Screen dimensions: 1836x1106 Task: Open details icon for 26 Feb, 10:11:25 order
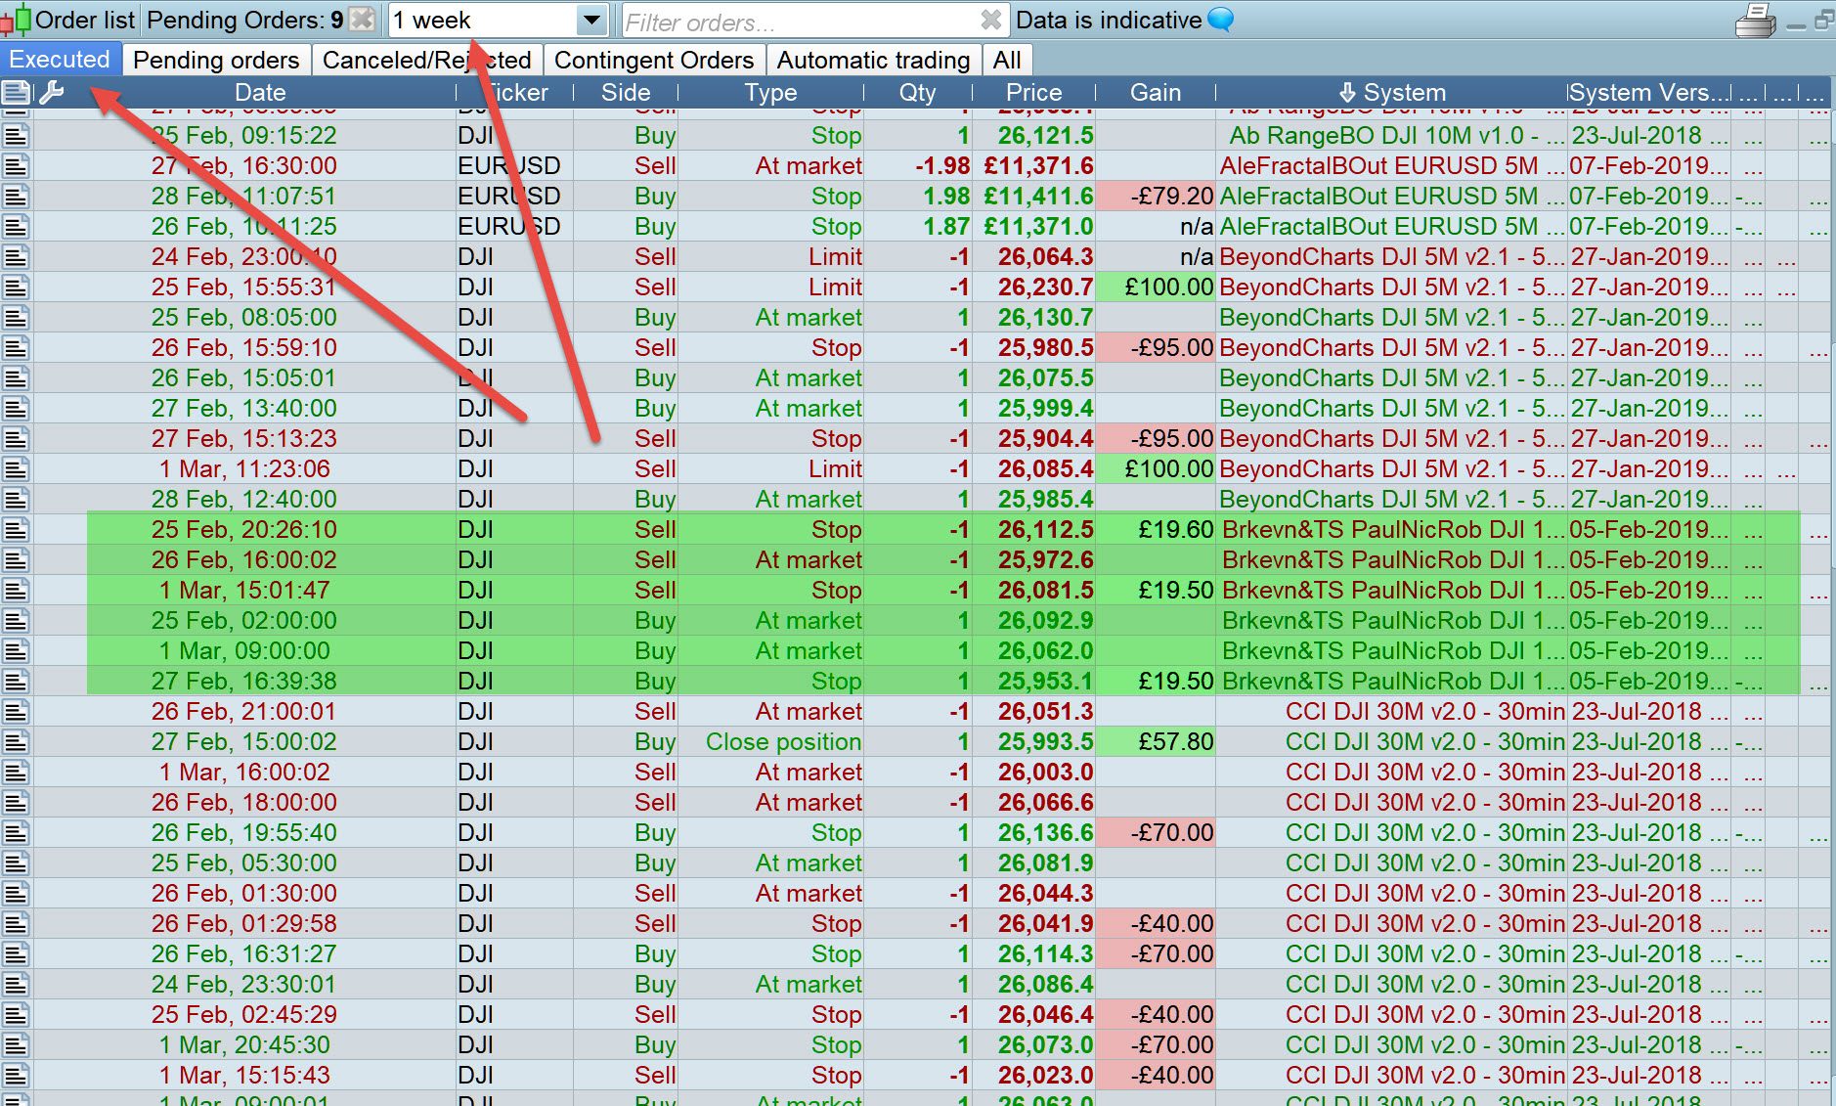coord(16,226)
